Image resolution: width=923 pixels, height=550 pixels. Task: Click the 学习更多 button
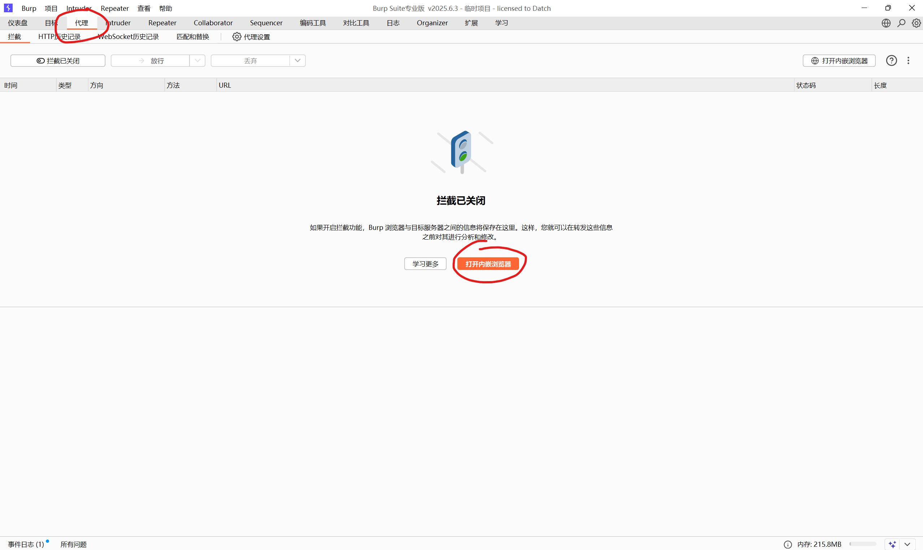coord(425,263)
